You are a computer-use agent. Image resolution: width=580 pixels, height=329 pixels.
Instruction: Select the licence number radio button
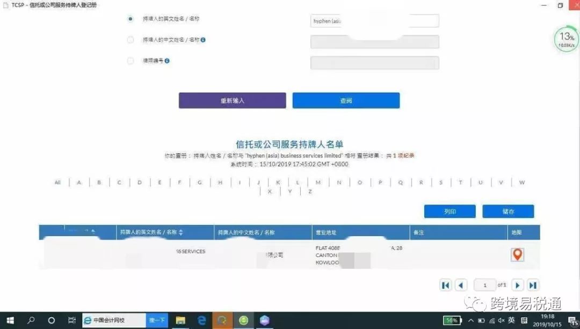point(130,61)
